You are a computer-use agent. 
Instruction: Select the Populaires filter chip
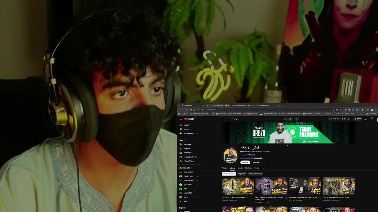click(242, 174)
